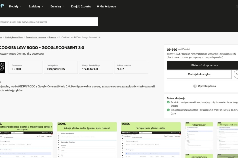Open Community developer profile link
The image size is (238, 158).
31,54
